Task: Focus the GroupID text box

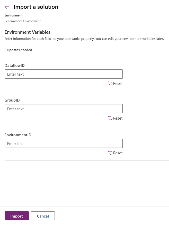Action: (64, 109)
